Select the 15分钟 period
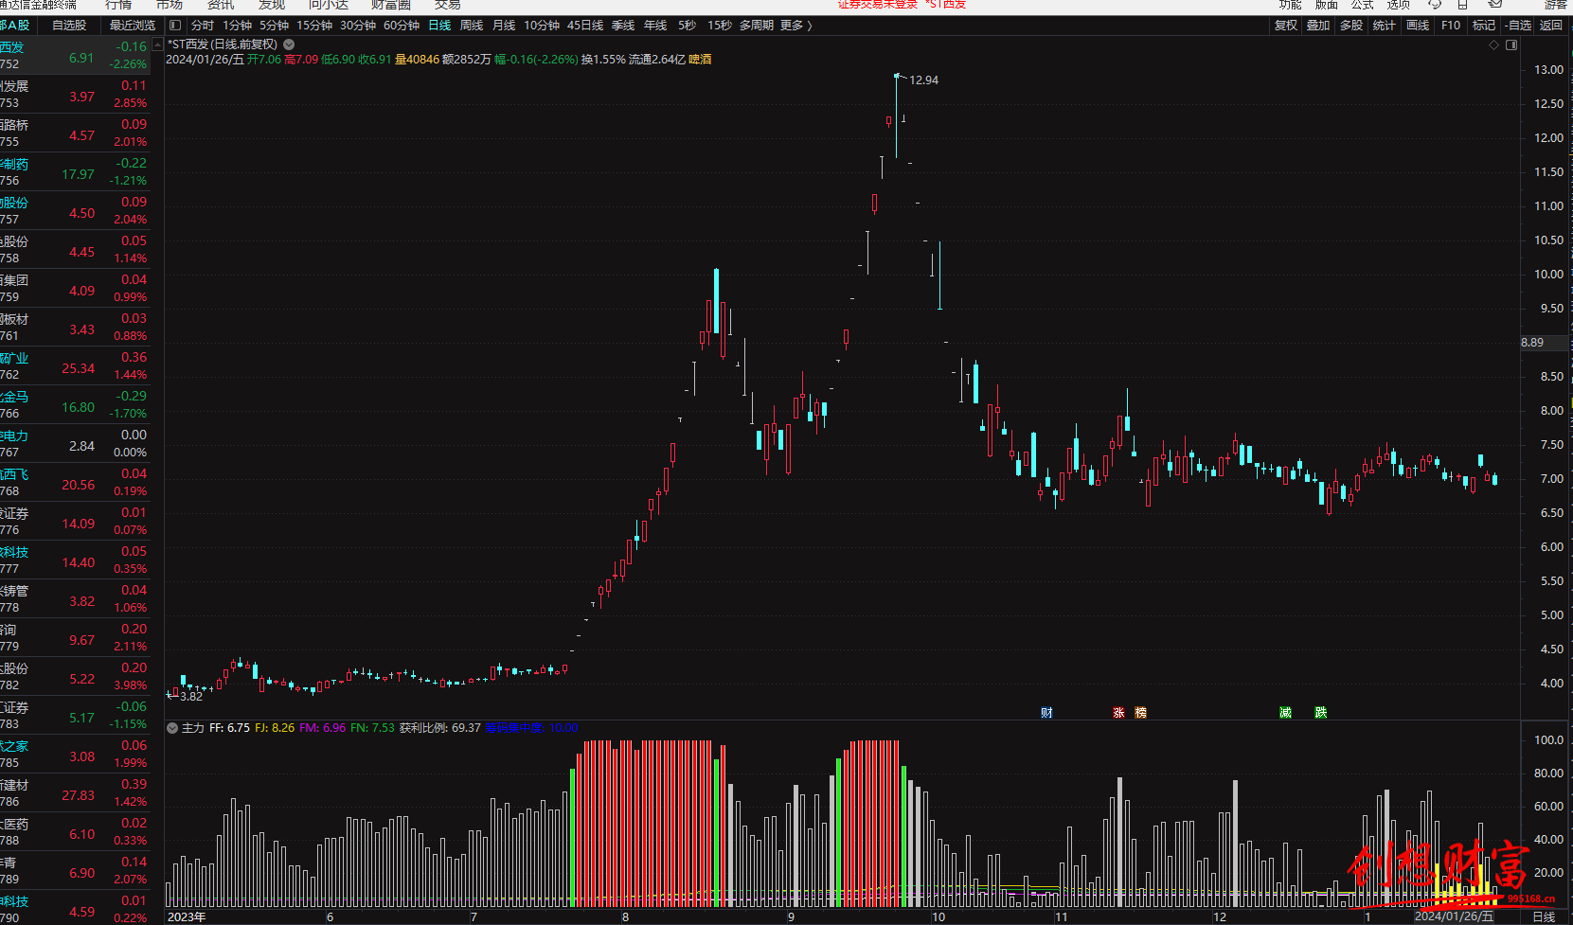1573x925 pixels. pyautogui.click(x=314, y=26)
